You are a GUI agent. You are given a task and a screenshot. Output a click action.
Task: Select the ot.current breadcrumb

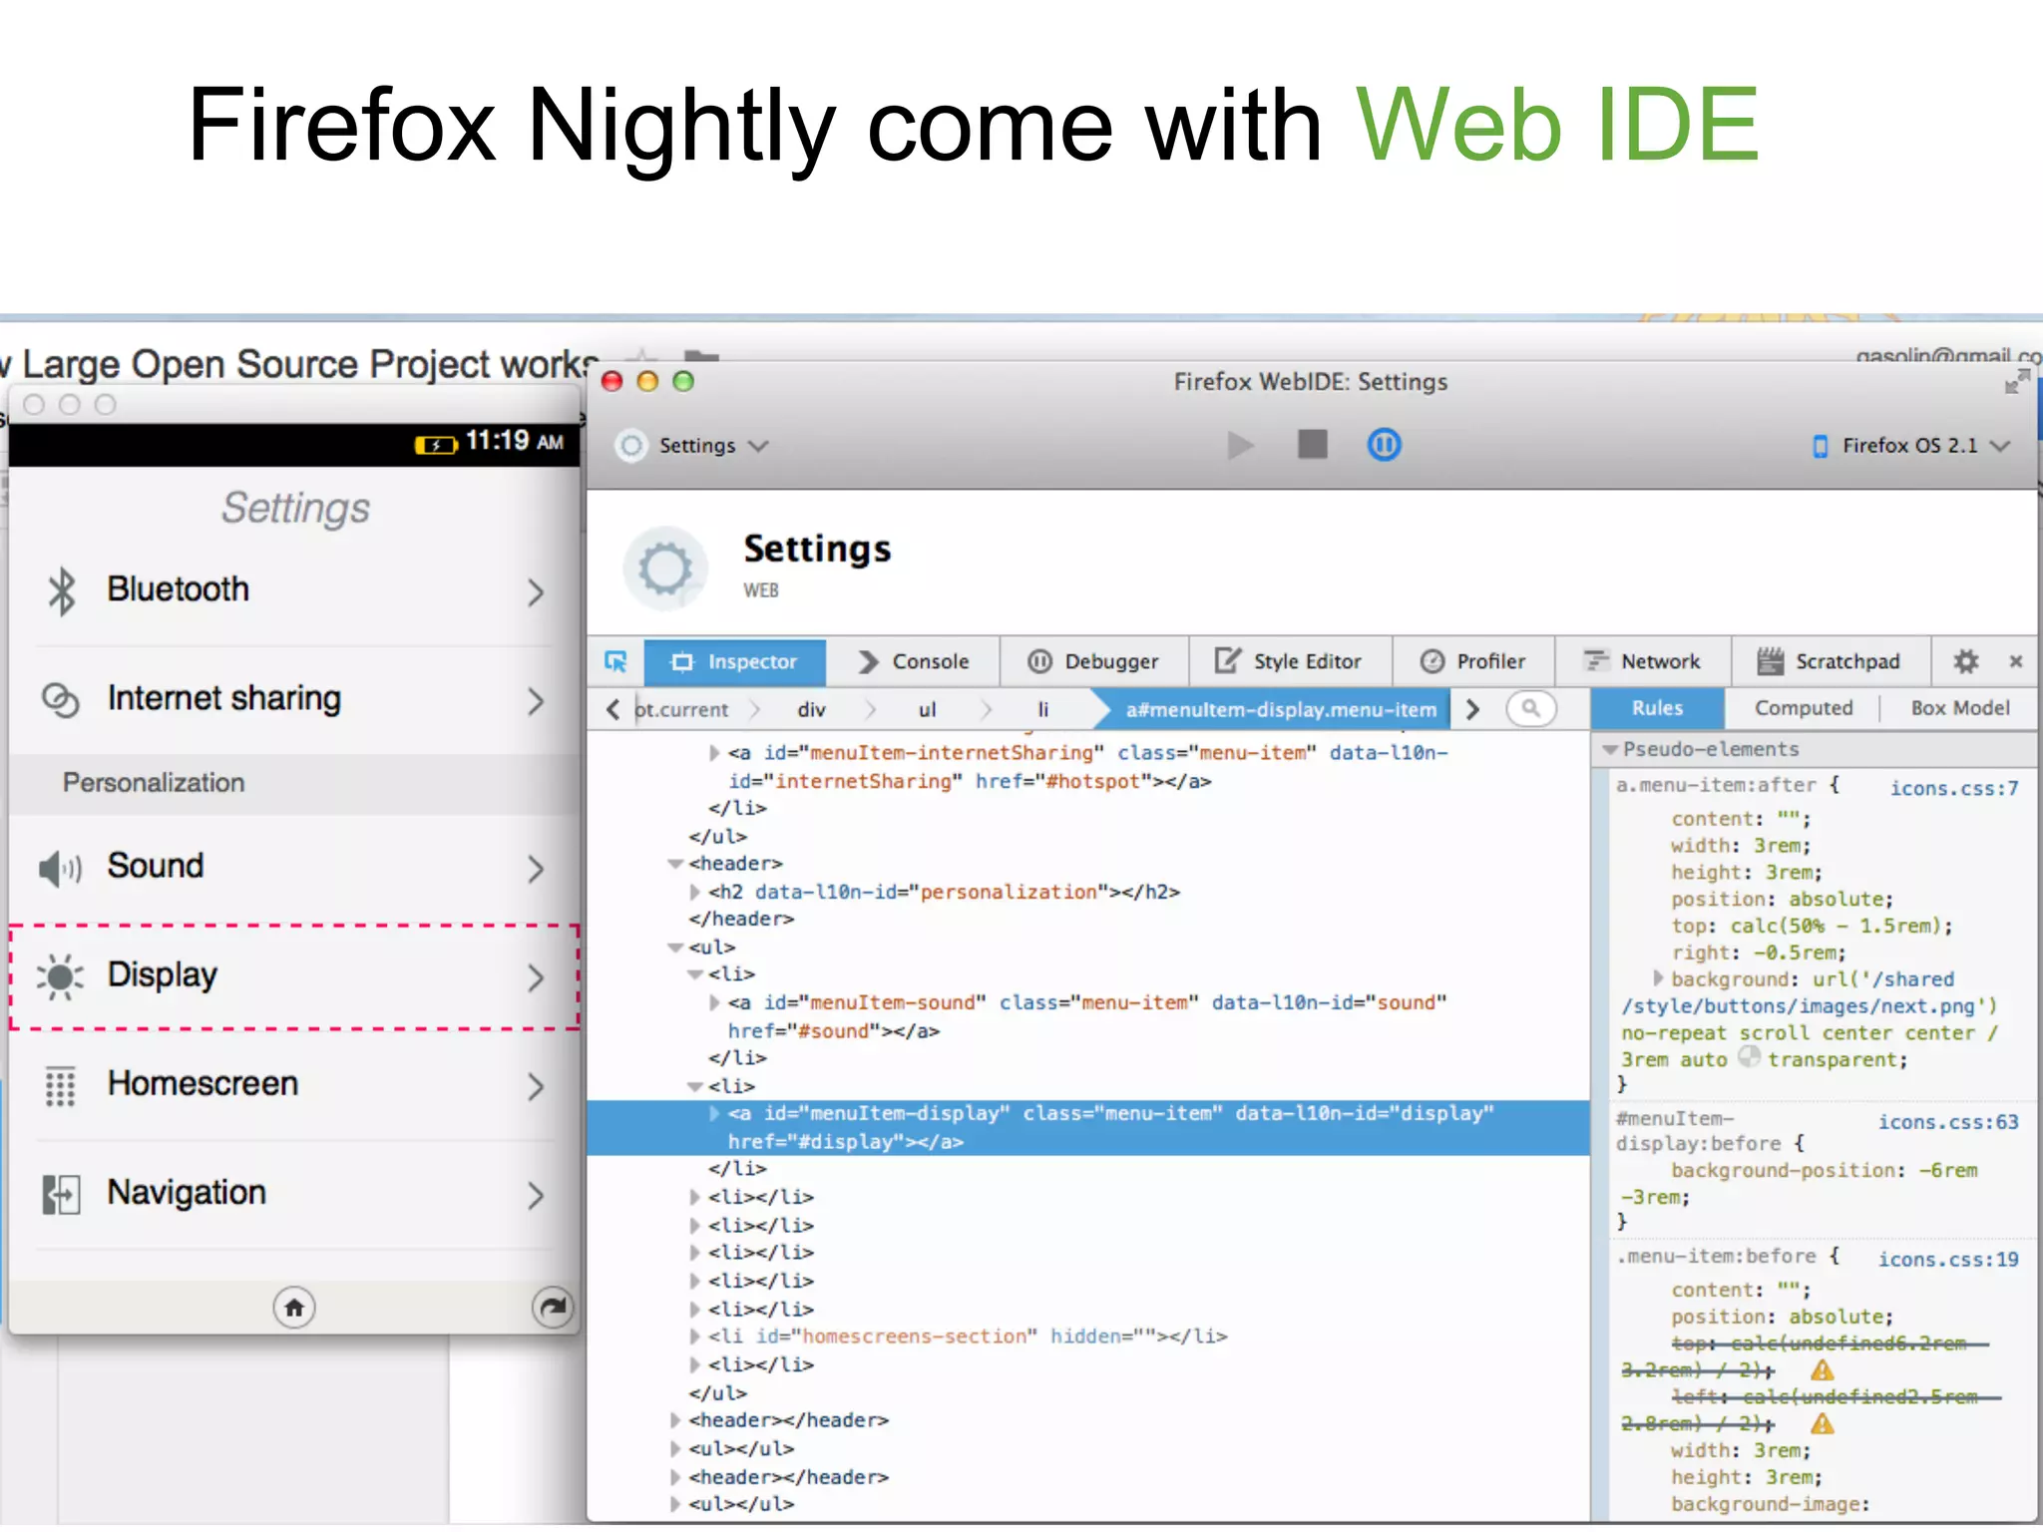click(681, 709)
